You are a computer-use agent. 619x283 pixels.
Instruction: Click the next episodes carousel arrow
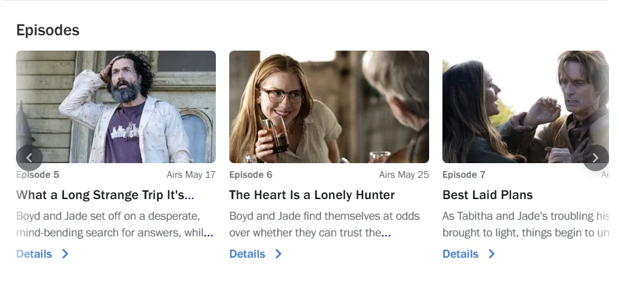[x=595, y=158]
